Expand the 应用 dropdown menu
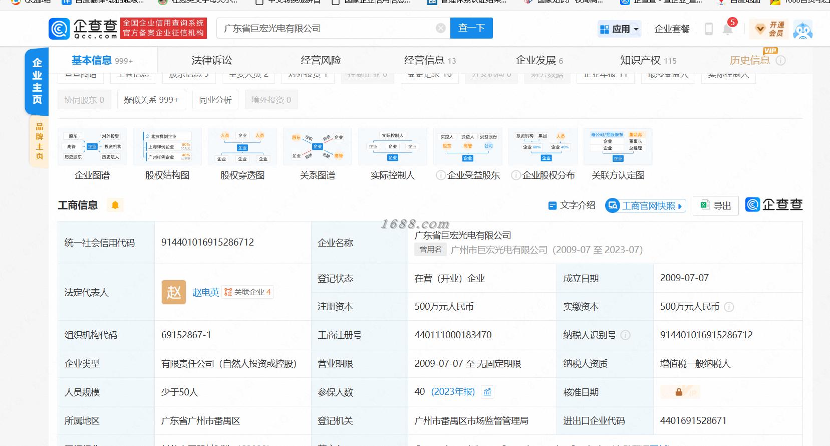 (x=620, y=29)
